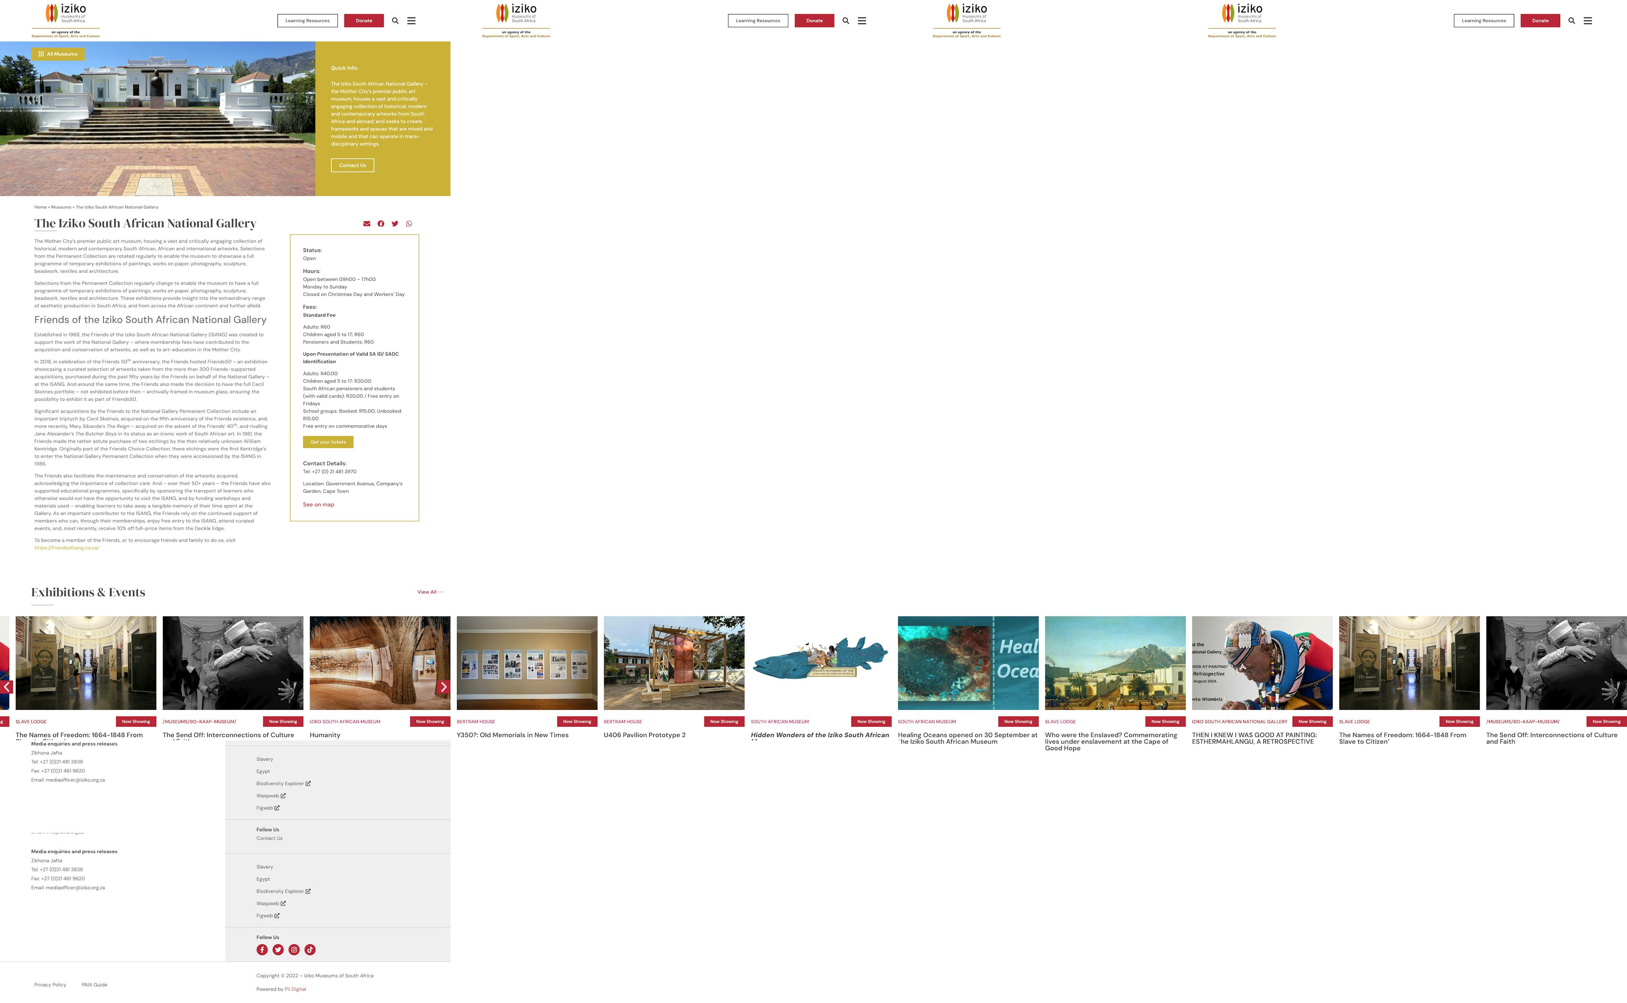Click Donate in the rightmost header
The width and height of the screenshot is (1627, 1003).
click(1540, 21)
